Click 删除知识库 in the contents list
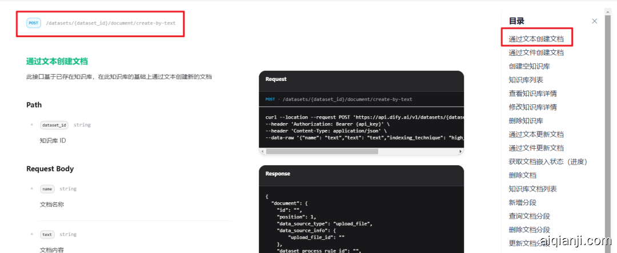617x253 pixels. [x=526, y=121]
